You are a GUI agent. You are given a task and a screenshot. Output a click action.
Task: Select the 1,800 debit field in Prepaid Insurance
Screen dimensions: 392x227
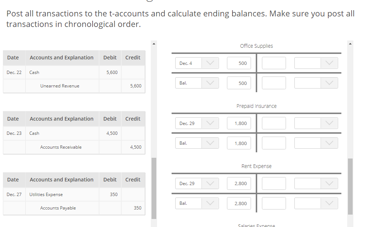click(239, 123)
